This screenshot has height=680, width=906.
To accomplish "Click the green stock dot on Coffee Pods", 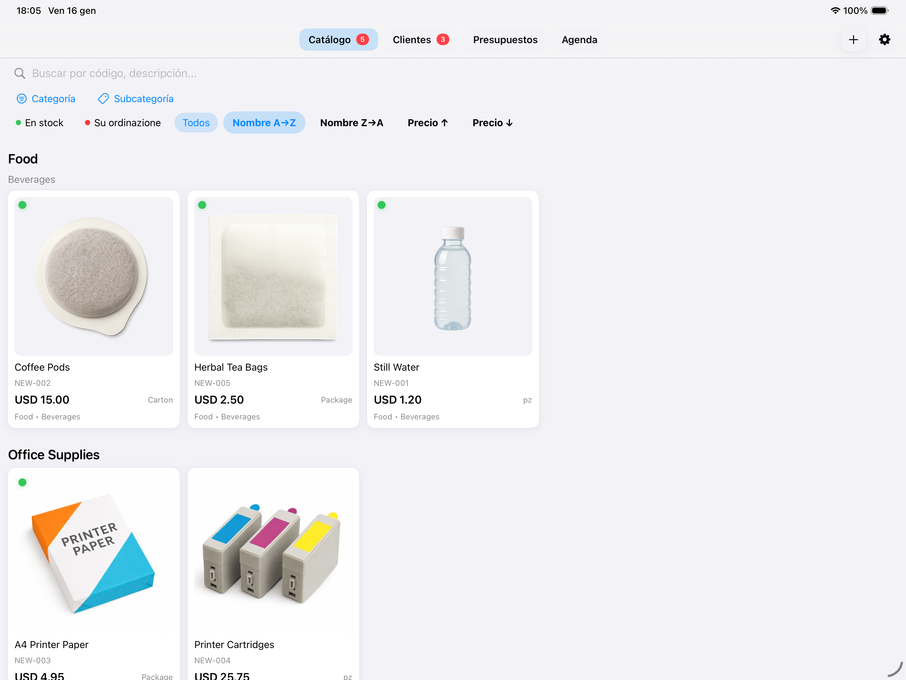I will click(22, 205).
